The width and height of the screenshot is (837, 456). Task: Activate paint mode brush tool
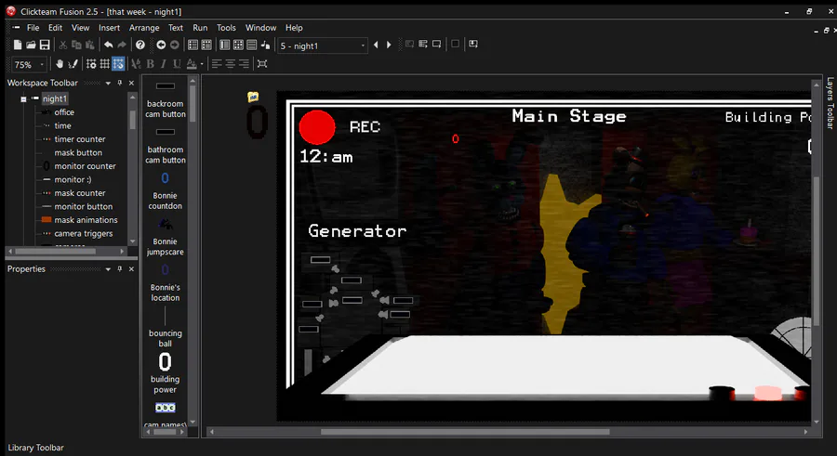point(73,64)
